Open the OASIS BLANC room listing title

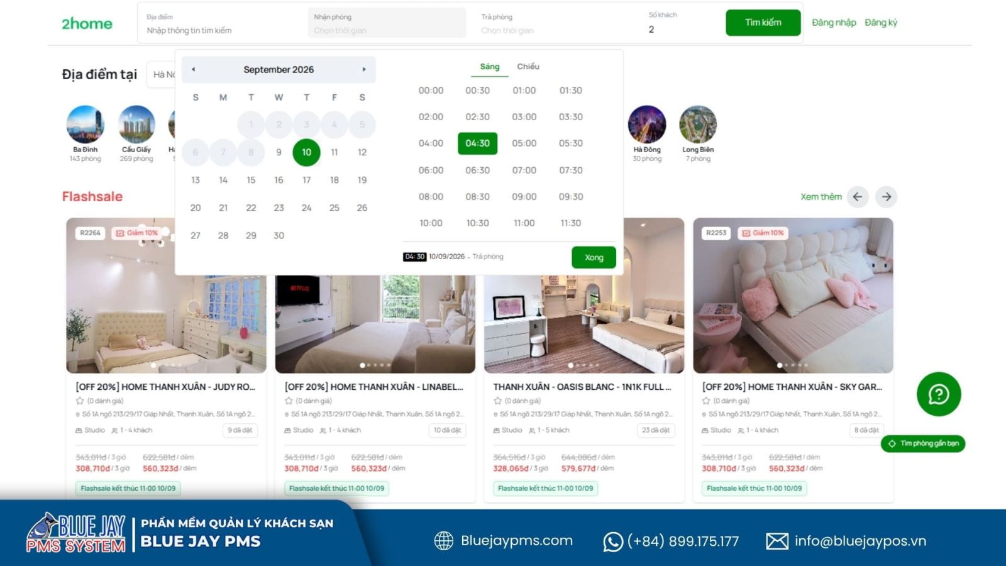582,387
